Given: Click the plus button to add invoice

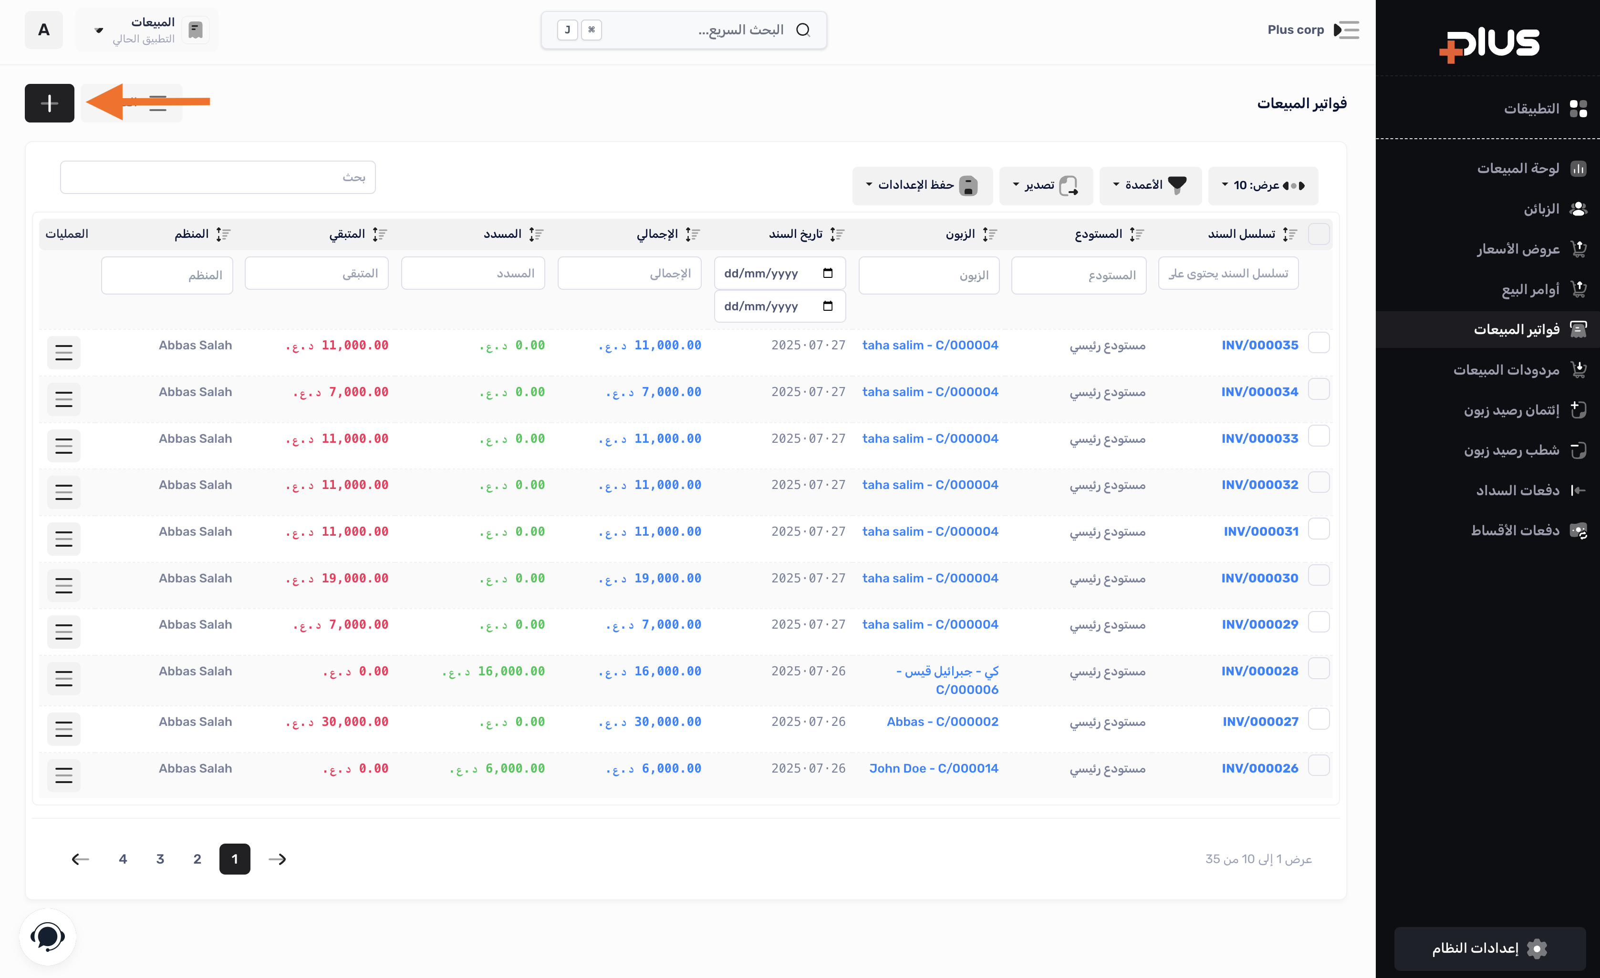Looking at the screenshot, I should click(49, 103).
